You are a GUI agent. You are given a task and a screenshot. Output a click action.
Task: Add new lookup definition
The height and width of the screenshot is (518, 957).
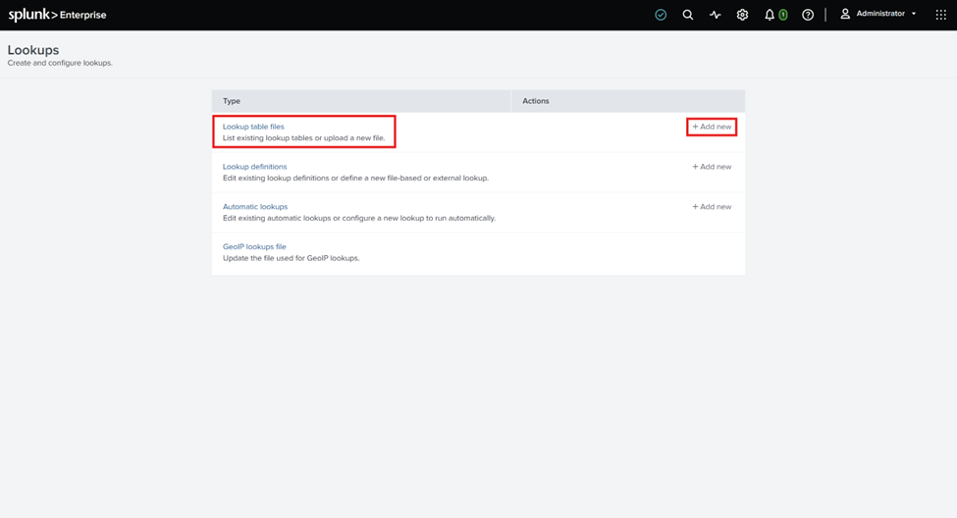[712, 167]
